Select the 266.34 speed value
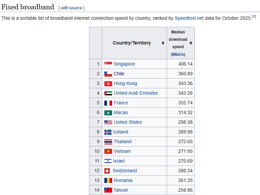260x195 pixels. (x=185, y=171)
